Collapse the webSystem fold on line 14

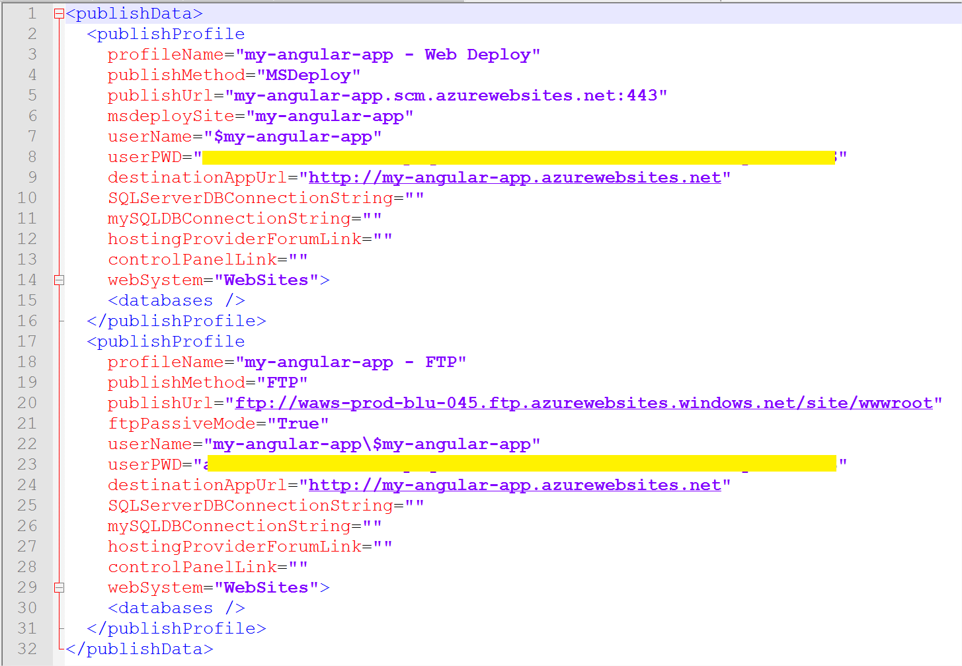58,280
